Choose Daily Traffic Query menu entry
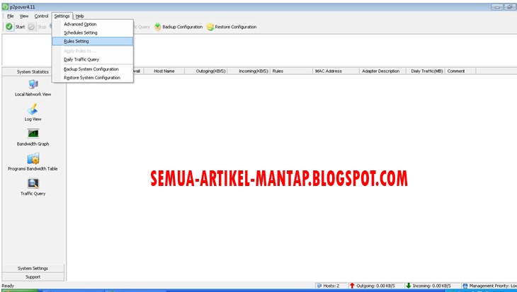This screenshot has height=292, width=517. click(x=93, y=59)
